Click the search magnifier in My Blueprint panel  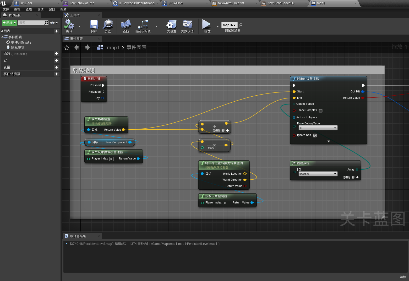click(46, 23)
